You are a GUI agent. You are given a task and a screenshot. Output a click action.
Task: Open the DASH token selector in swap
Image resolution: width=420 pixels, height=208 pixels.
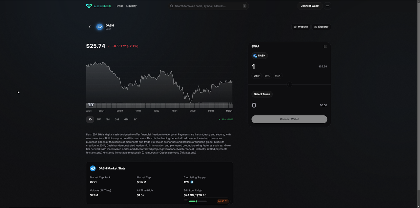260,56
